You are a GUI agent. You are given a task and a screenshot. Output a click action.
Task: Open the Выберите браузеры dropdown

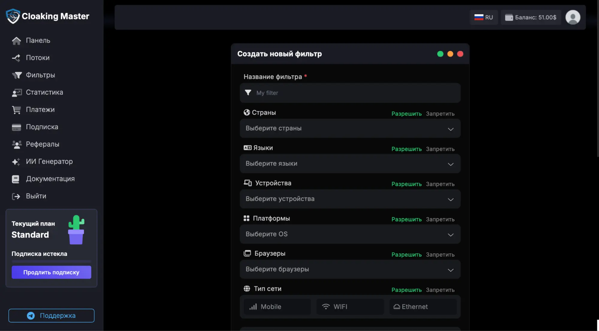(350, 269)
